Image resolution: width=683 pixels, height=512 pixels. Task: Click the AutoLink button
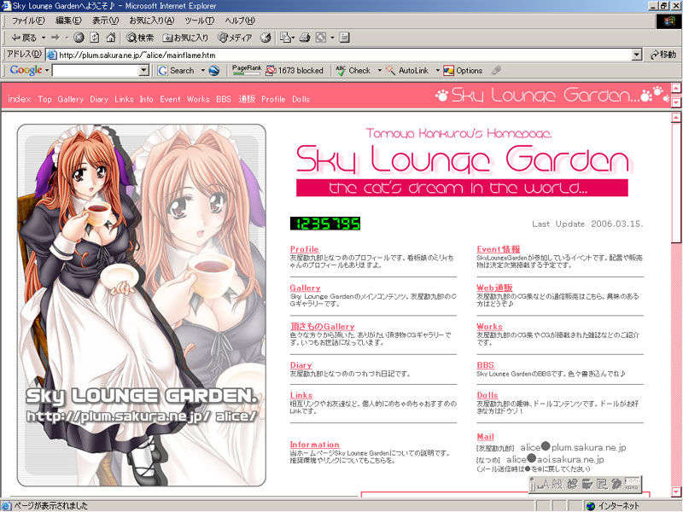point(407,71)
